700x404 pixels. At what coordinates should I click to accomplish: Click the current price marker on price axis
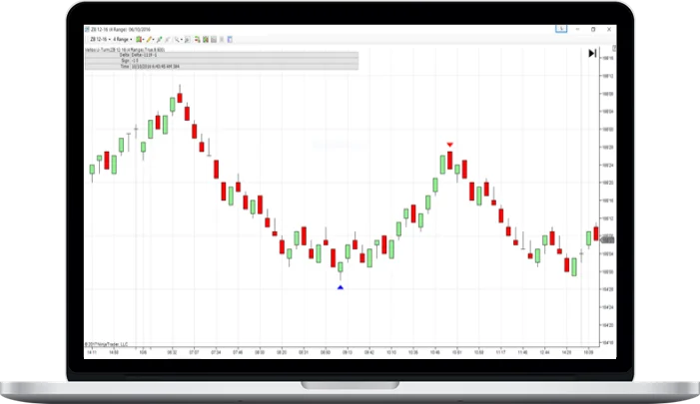608,238
